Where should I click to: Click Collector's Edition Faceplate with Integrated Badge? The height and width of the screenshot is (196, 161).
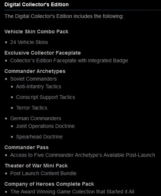[69, 60]
